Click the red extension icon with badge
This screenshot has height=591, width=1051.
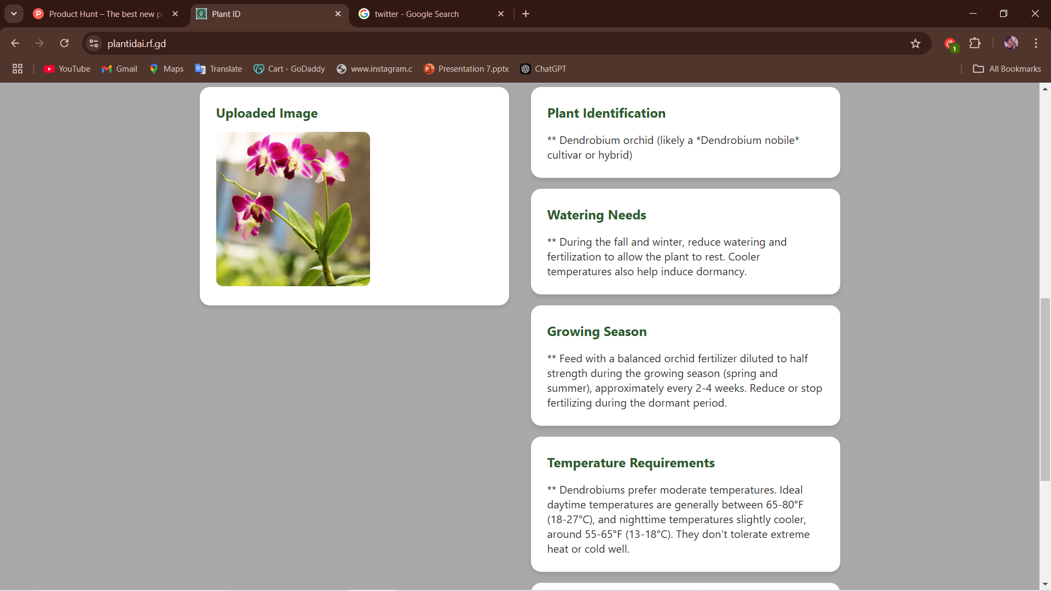(950, 44)
